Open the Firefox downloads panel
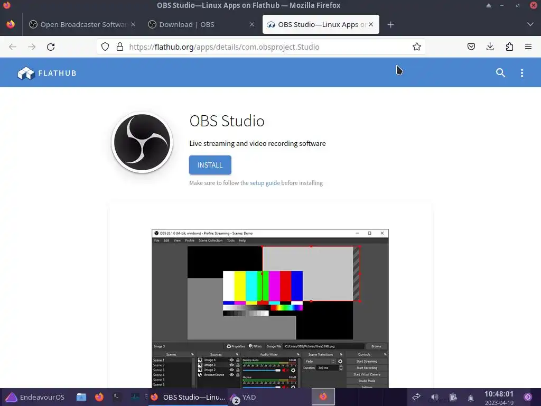 (490, 47)
